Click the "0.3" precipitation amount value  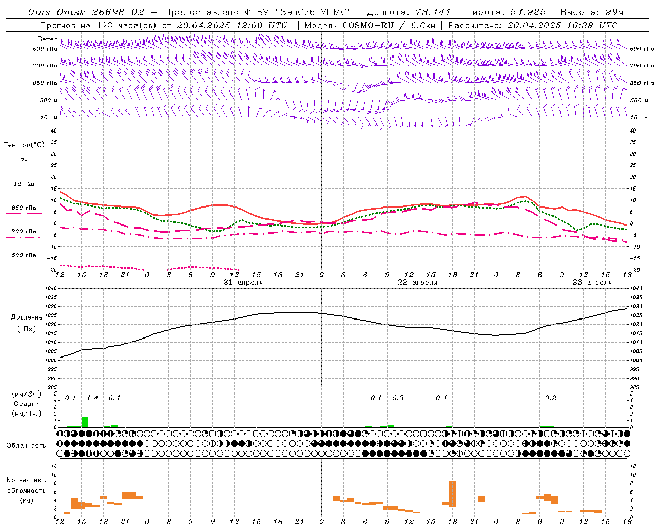click(x=398, y=398)
